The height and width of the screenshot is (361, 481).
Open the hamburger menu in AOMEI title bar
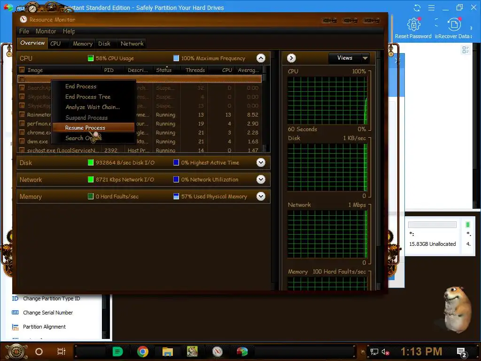tap(431, 8)
